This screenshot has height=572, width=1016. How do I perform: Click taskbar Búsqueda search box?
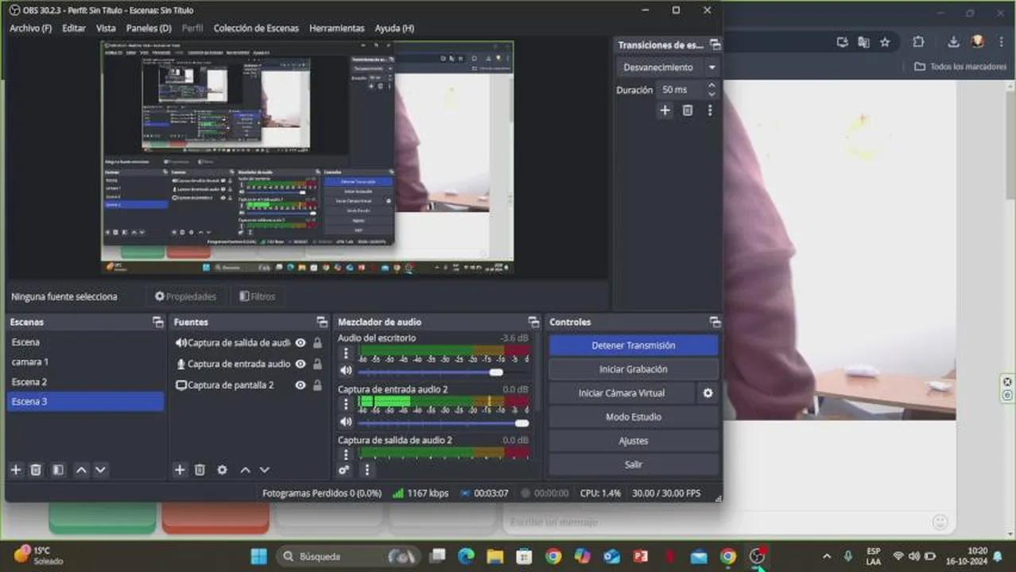[x=348, y=556]
